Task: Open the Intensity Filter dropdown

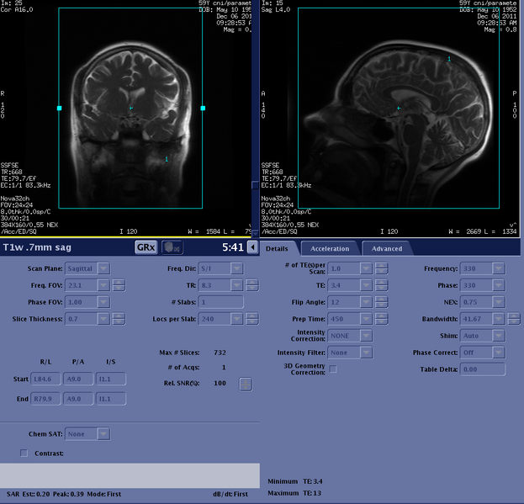Action: [366, 353]
